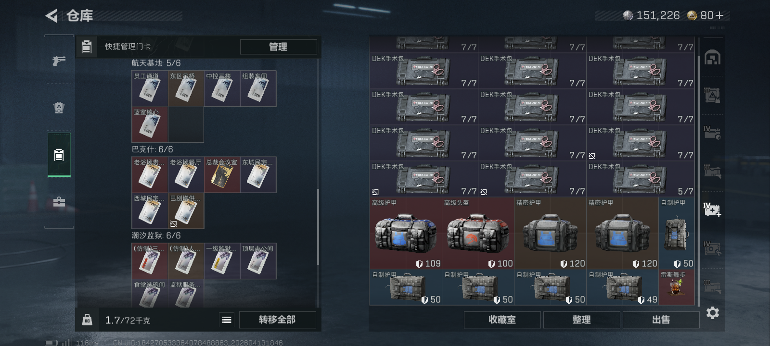Select the 监室核心 keycard
The width and height of the screenshot is (770, 346).
tap(150, 124)
